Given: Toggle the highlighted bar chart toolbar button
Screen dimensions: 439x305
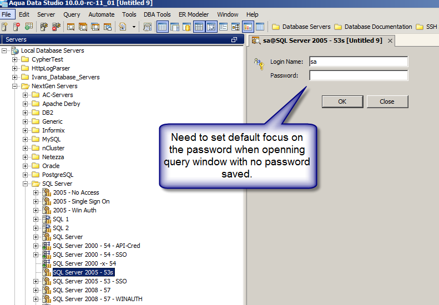Looking at the screenshot, I should (x=248, y=27).
